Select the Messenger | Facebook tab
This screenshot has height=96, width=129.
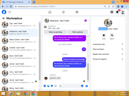(16, 2)
